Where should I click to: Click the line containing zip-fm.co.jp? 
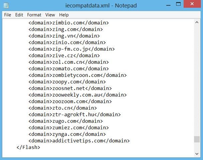point(71,49)
